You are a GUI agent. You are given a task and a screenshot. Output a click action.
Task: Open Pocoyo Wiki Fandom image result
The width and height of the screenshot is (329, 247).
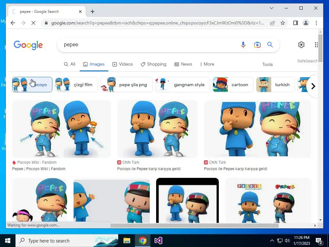click(61, 129)
